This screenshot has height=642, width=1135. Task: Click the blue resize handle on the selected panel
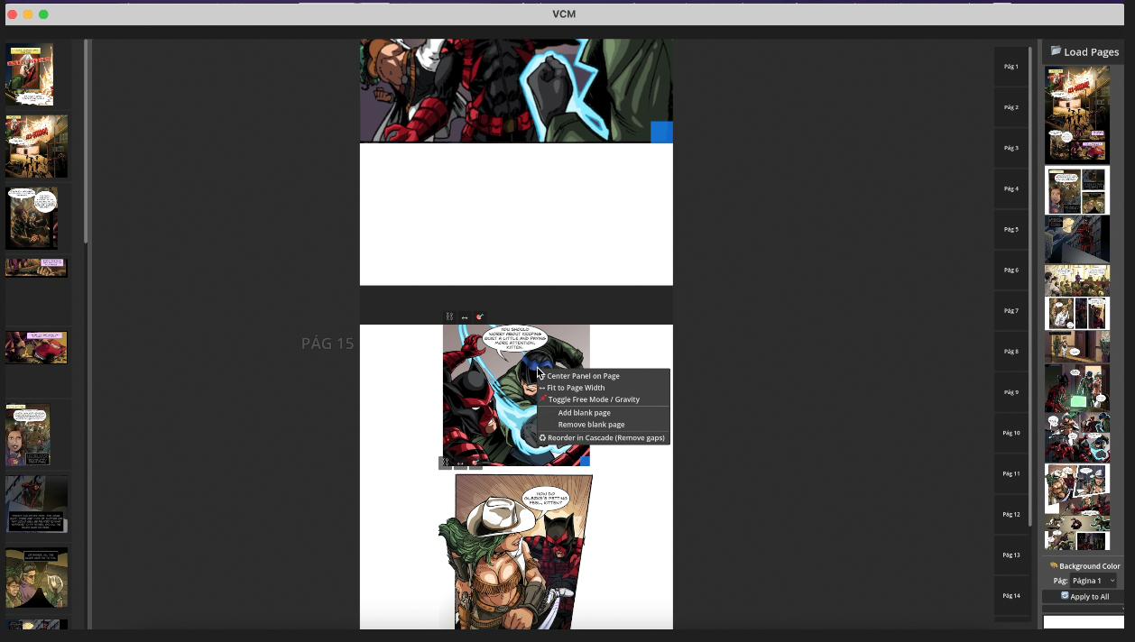tap(585, 461)
